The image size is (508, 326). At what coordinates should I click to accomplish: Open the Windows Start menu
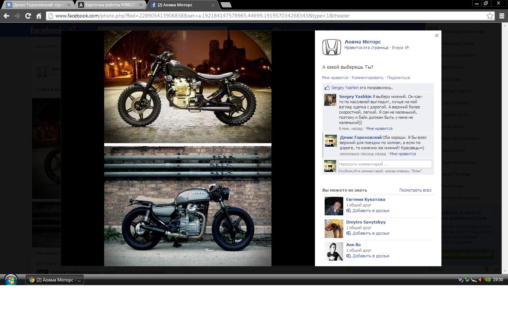click(11, 280)
